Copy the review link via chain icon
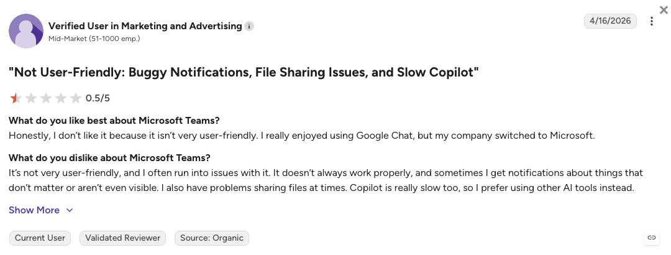 (x=652, y=238)
